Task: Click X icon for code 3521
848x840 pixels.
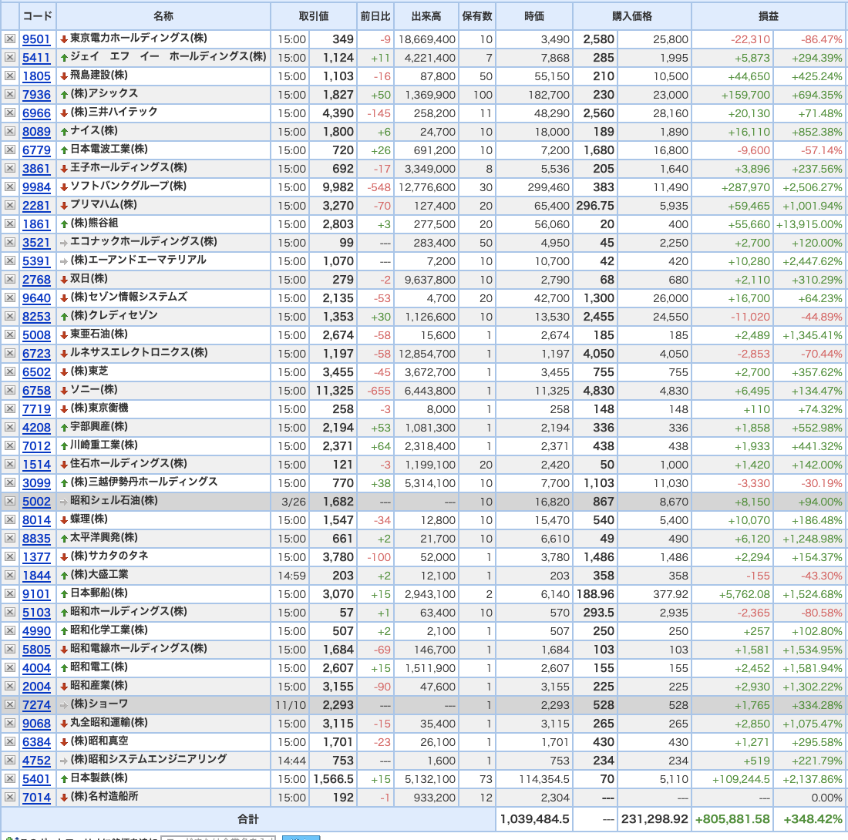Action: (10, 242)
